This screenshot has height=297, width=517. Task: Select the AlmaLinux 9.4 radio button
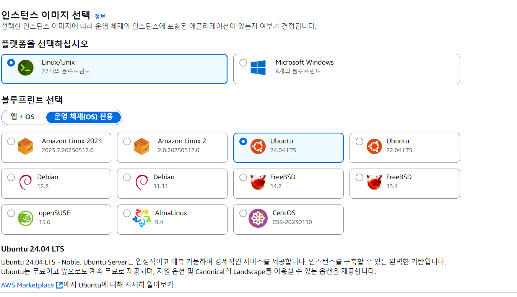pos(127,213)
